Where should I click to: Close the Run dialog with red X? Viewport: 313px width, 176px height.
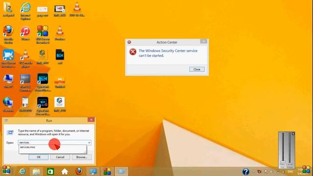coord(91,119)
